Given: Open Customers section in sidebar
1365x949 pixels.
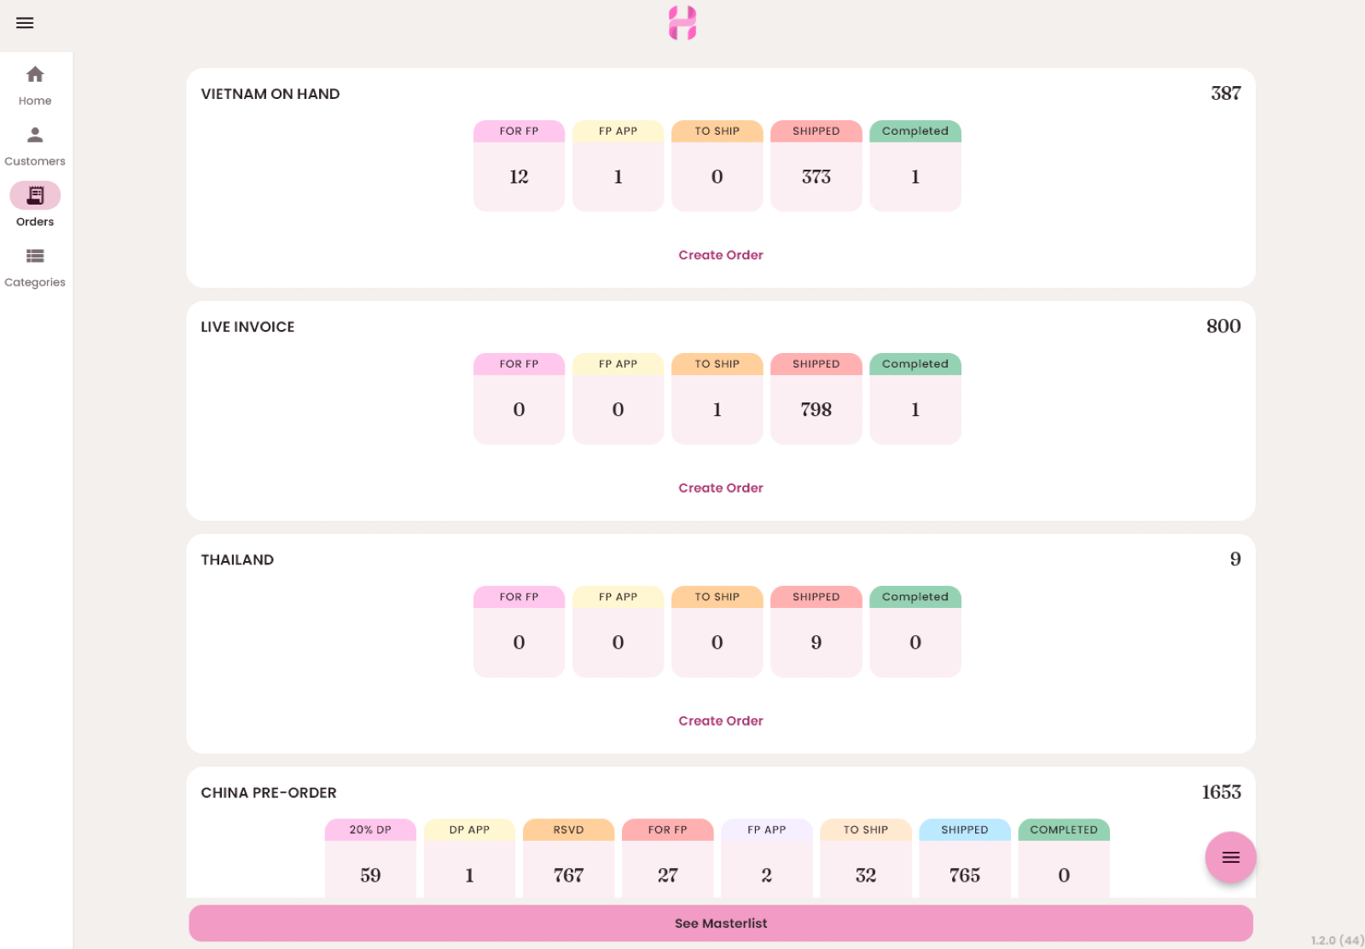Looking at the screenshot, I should coord(35,146).
